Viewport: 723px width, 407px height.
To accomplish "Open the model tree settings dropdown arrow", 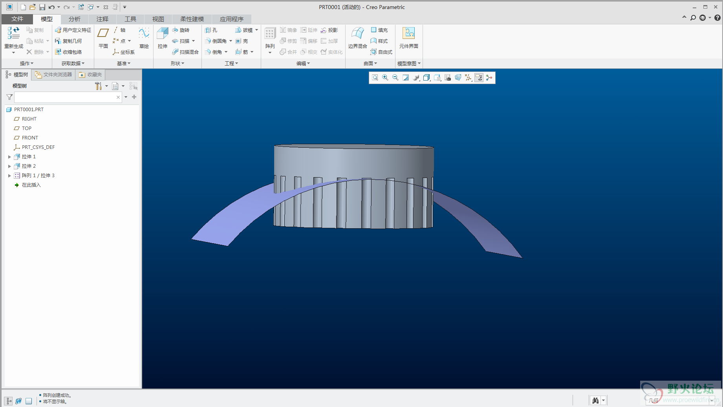I will (106, 86).
